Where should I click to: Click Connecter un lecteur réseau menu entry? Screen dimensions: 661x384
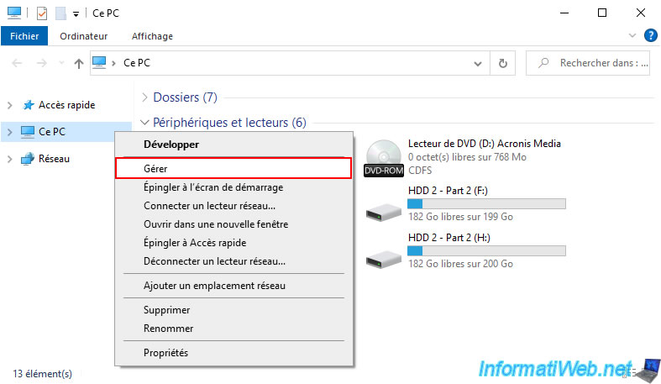209,205
